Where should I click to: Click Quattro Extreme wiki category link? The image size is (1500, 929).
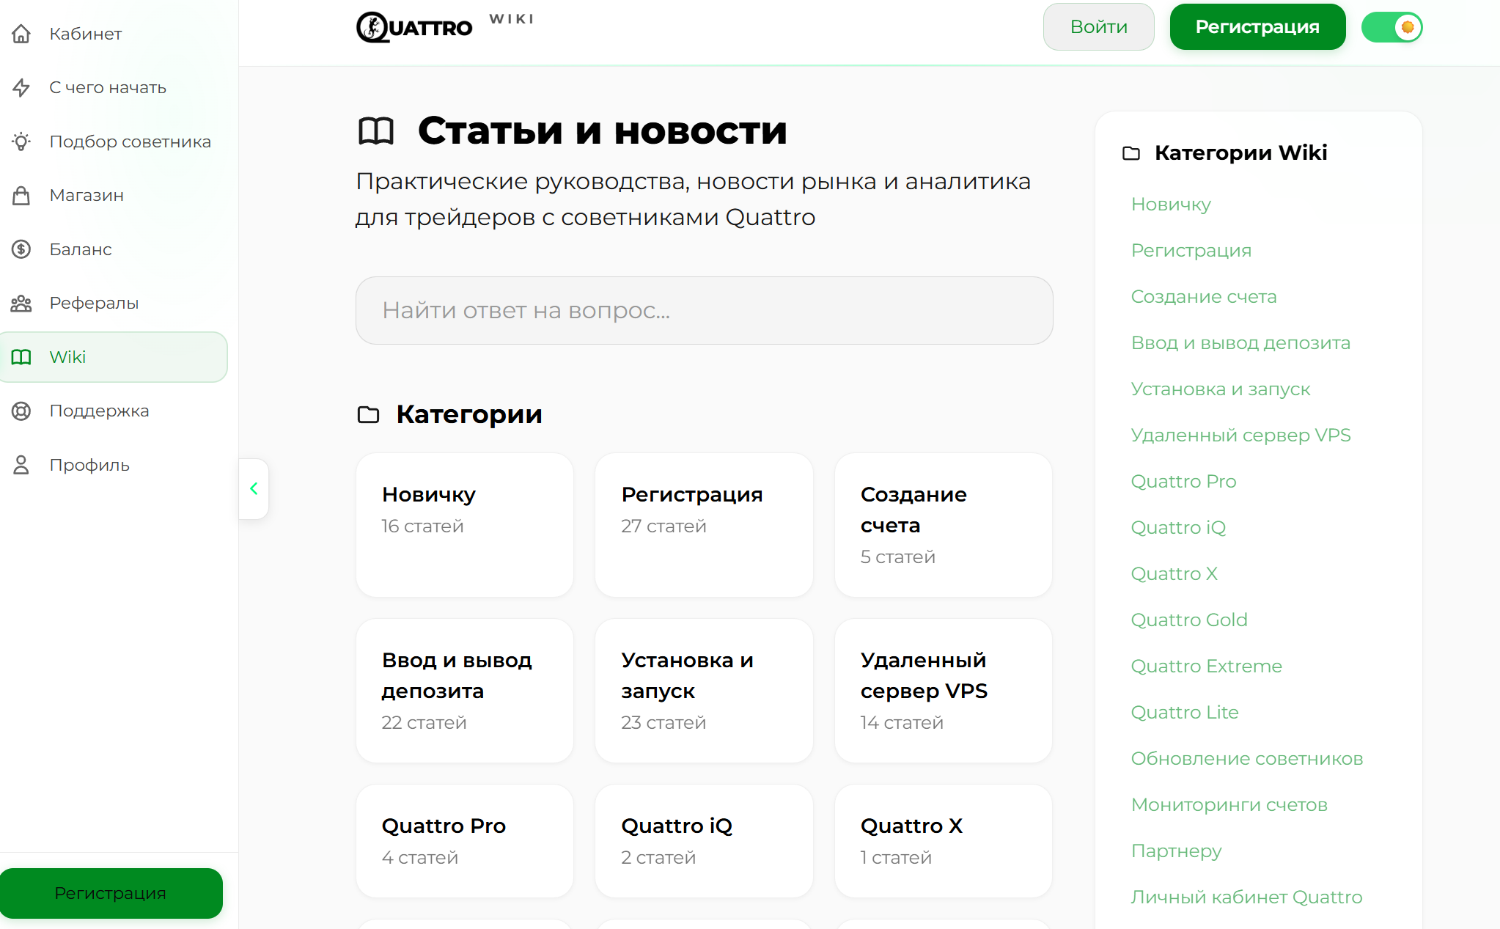point(1206,667)
